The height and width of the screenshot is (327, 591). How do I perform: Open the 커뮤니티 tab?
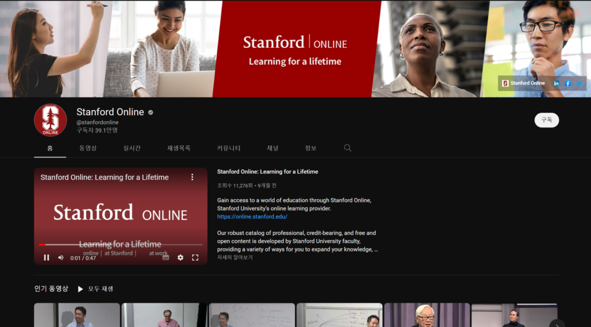229,148
